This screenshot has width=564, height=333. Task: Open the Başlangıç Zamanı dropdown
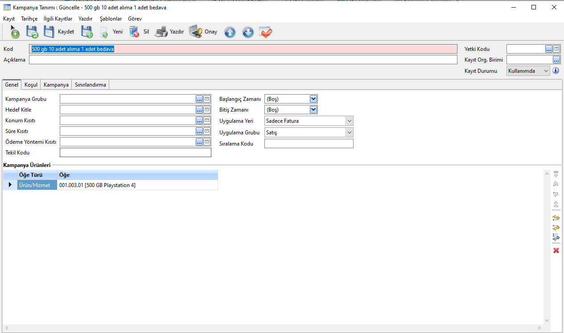[x=313, y=99]
